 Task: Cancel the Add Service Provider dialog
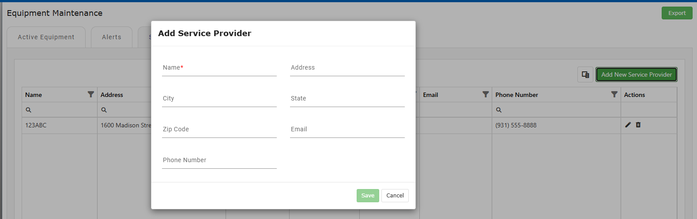pos(395,196)
